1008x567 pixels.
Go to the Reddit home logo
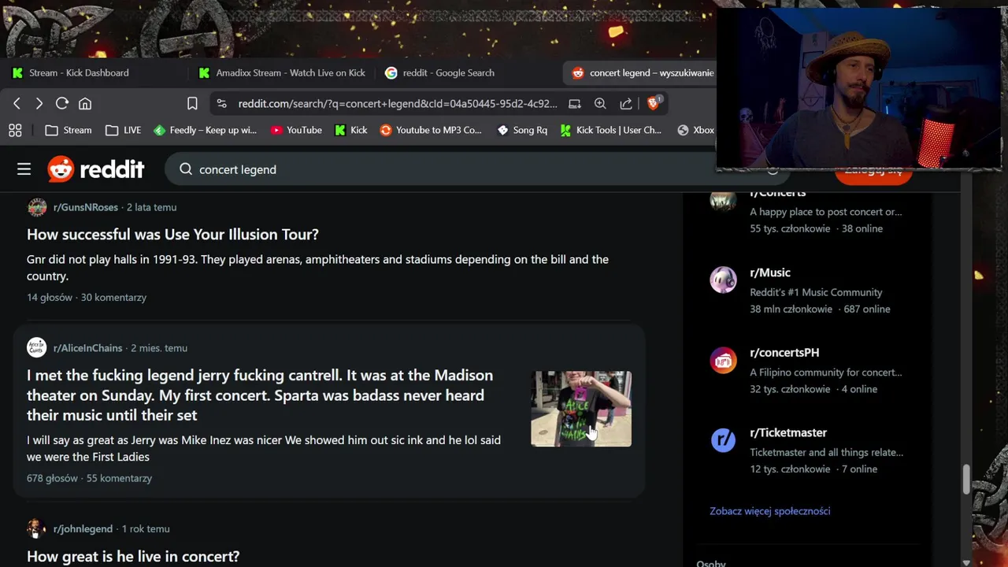click(x=96, y=169)
